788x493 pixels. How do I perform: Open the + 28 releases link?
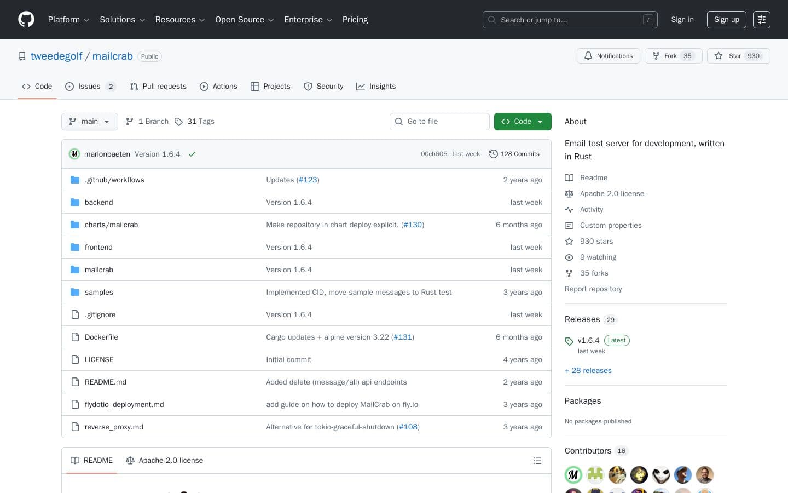coord(588,370)
